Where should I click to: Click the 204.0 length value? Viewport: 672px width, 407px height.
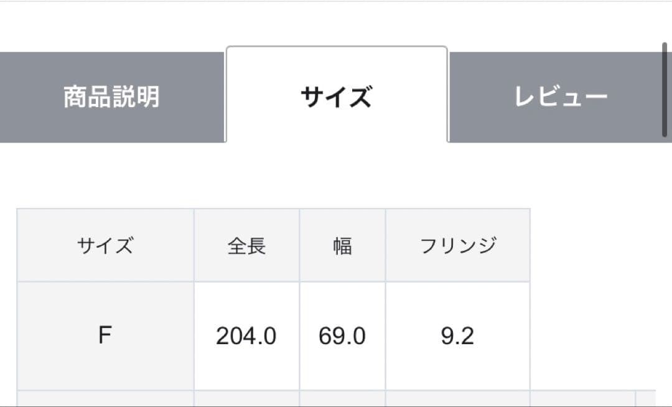pyautogui.click(x=246, y=335)
